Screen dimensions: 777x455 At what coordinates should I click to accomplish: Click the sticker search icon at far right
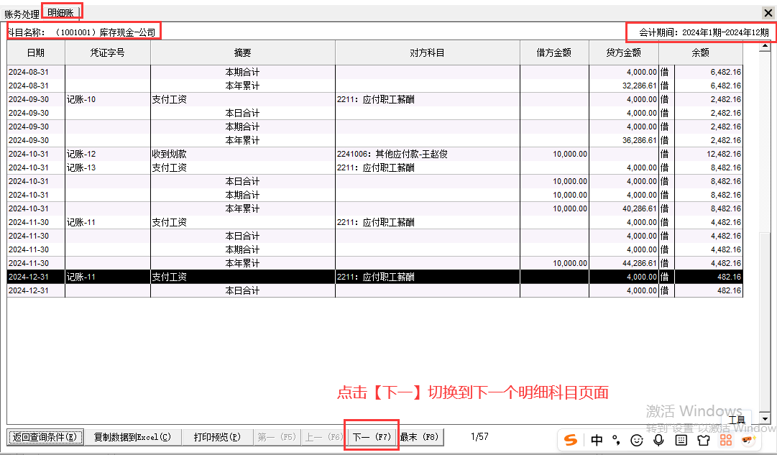click(x=748, y=440)
